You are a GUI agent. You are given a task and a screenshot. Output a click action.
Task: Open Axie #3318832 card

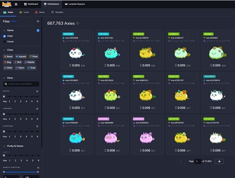(77, 92)
